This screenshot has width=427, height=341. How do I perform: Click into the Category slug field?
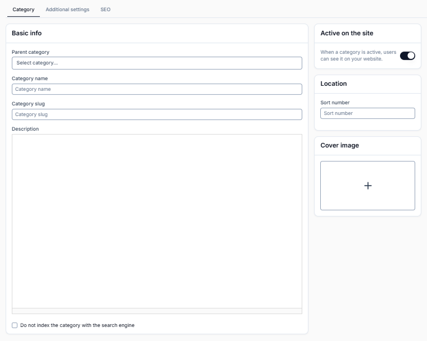point(157,114)
